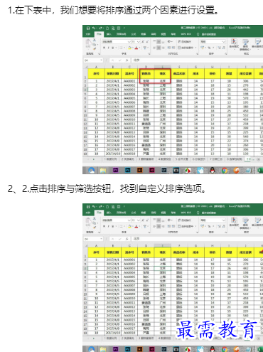The height and width of the screenshot is (352, 263).
Task: Open InDesign from taskbar in first screenshot
Action: pos(152,170)
